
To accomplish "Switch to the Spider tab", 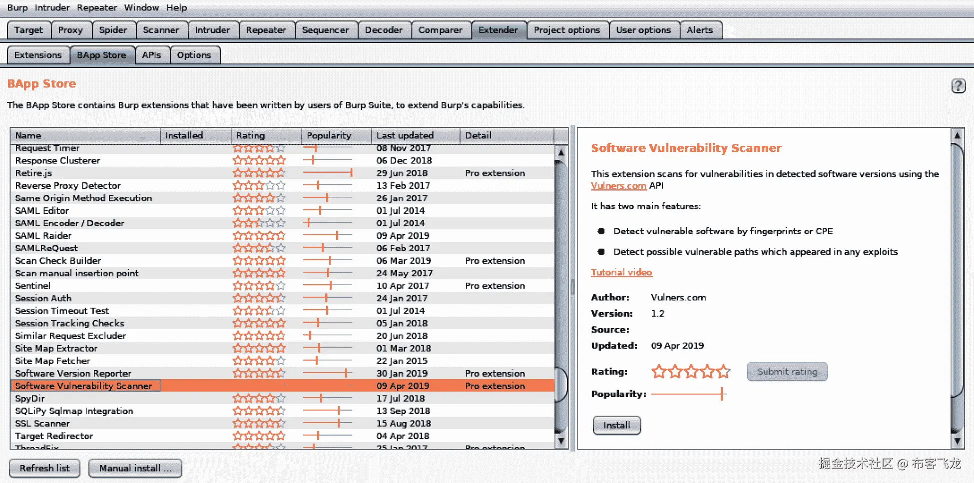I will tap(113, 30).
